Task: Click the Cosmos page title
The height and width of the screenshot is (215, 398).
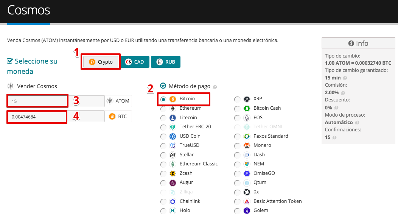Action: pos(29,10)
